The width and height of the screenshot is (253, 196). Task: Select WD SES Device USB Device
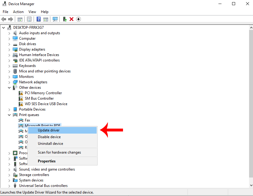click(x=46, y=104)
